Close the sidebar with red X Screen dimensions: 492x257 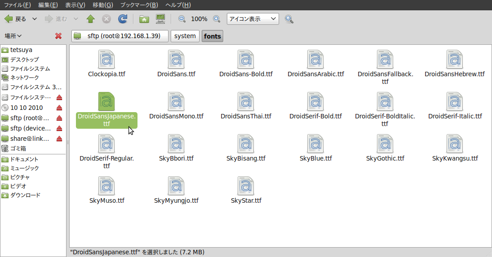click(58, 36)
